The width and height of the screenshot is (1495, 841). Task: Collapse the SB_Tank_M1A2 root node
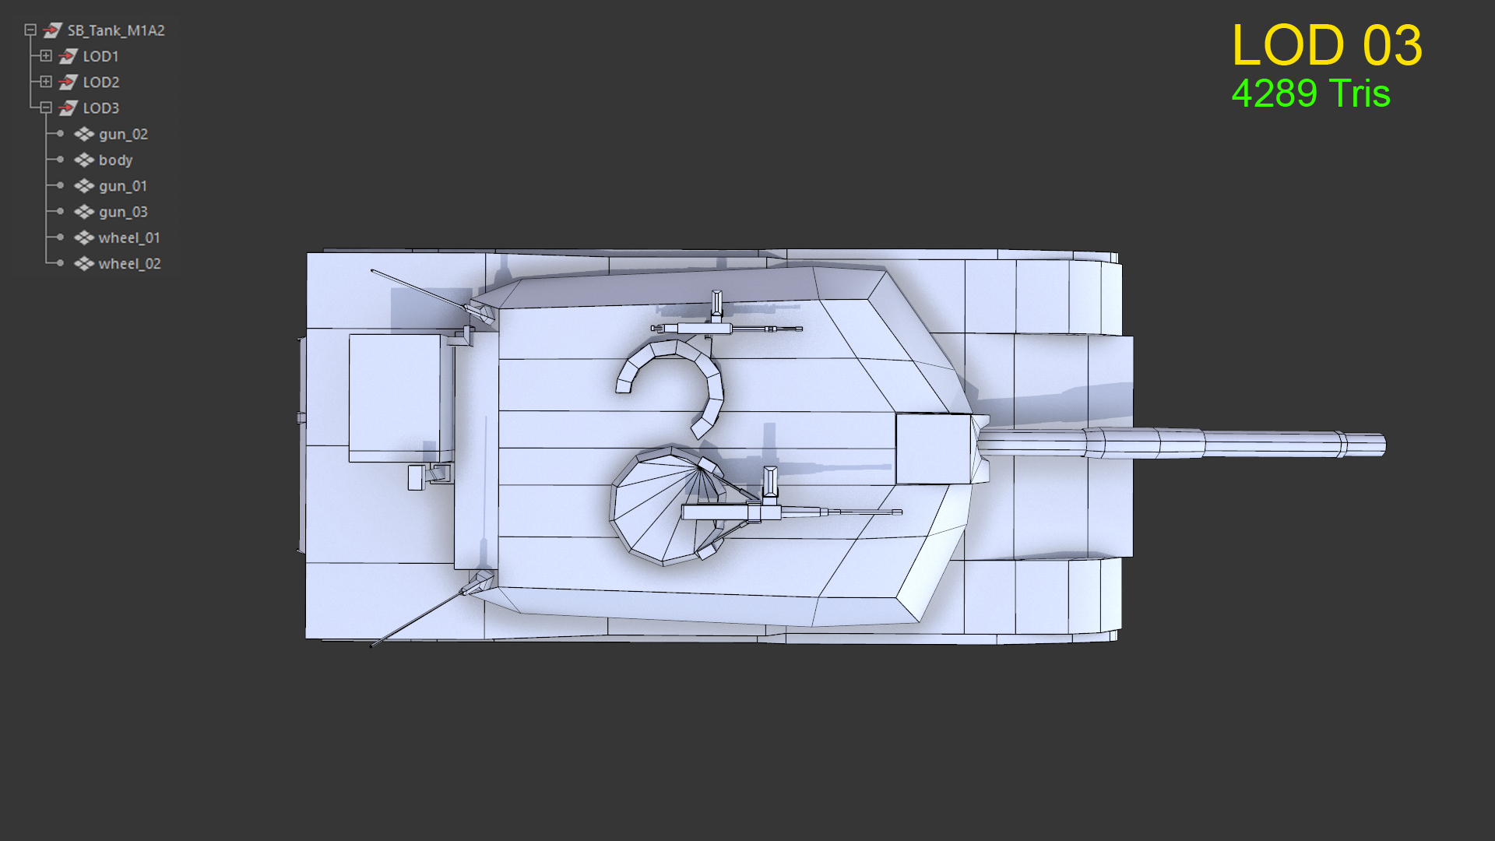click(30, 30)
